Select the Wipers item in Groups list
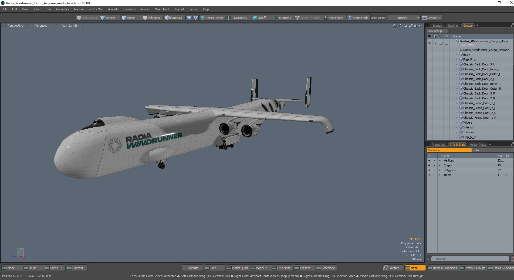Image resolution: width=514 pixels, height=280 pixels. [468, 122]
